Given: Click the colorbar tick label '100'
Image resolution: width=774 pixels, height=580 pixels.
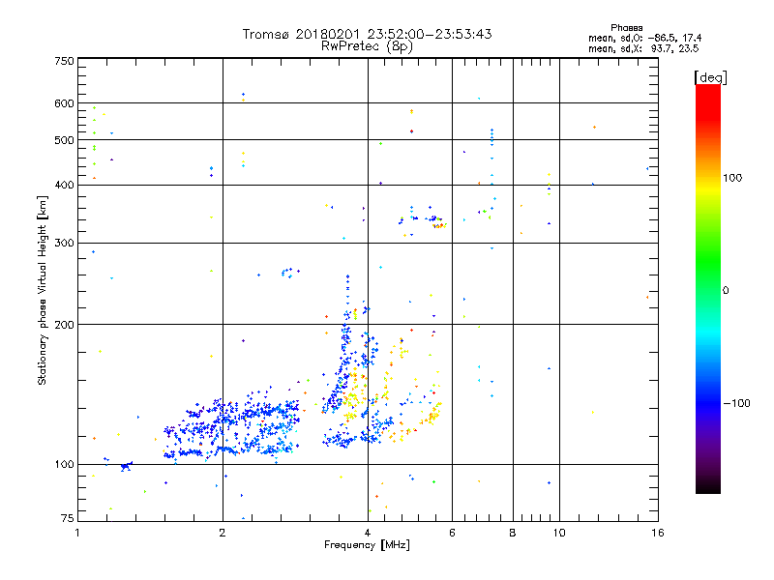Looking at the screenshot, I should pyautogui.click(x=732, y=178).
